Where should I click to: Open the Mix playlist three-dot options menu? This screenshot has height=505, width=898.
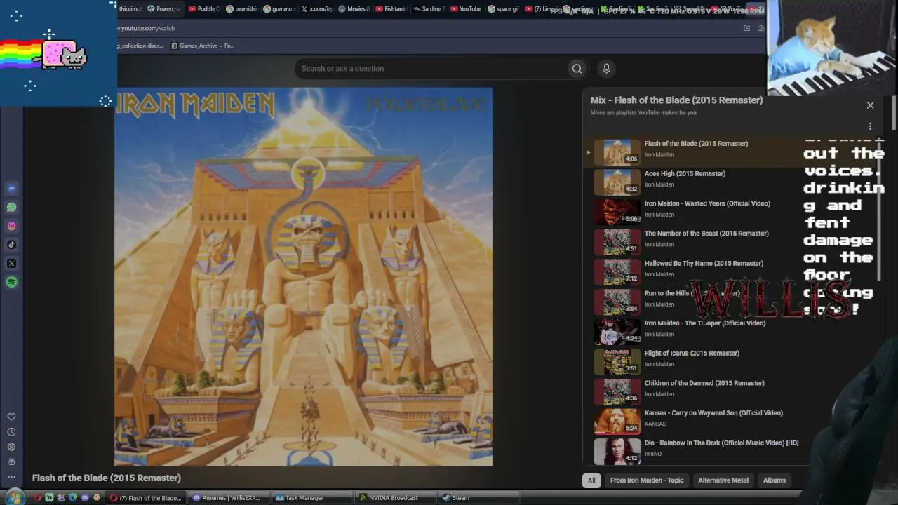(870, 126)
